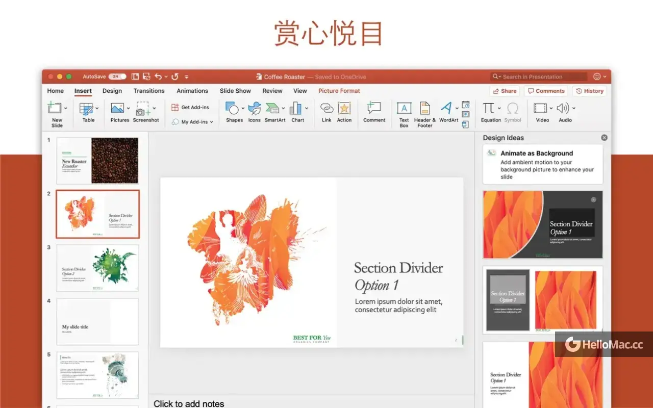
Task: Click the Link icon
Action: [326, 108]
